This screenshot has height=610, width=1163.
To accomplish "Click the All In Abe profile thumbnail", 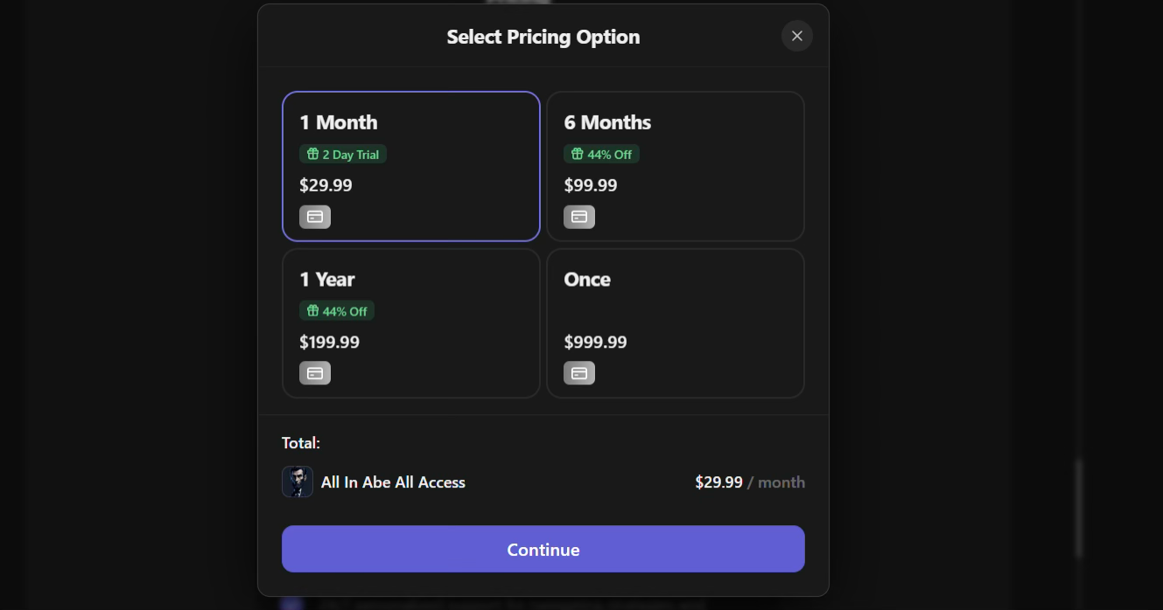I will click(x=297, y=482).
